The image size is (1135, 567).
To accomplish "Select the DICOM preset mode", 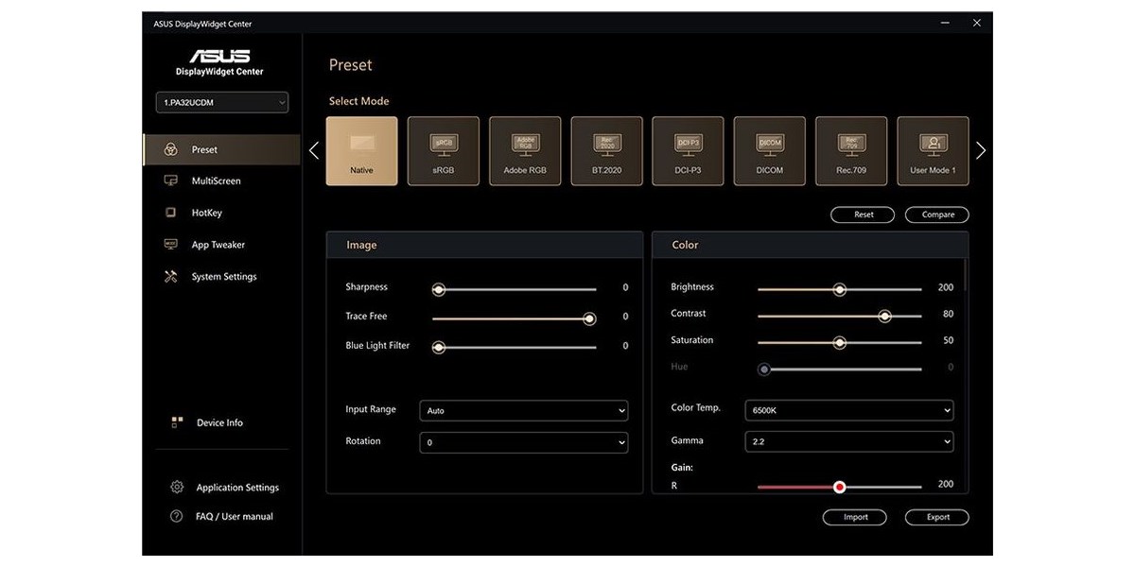I will click(770, 151).
